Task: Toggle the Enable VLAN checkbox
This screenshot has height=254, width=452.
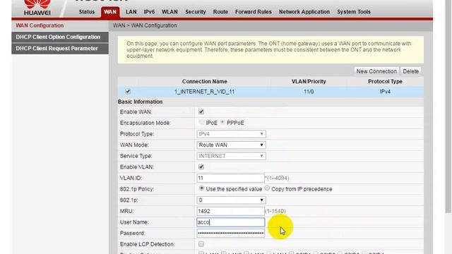Action: (x=201, y=167)
